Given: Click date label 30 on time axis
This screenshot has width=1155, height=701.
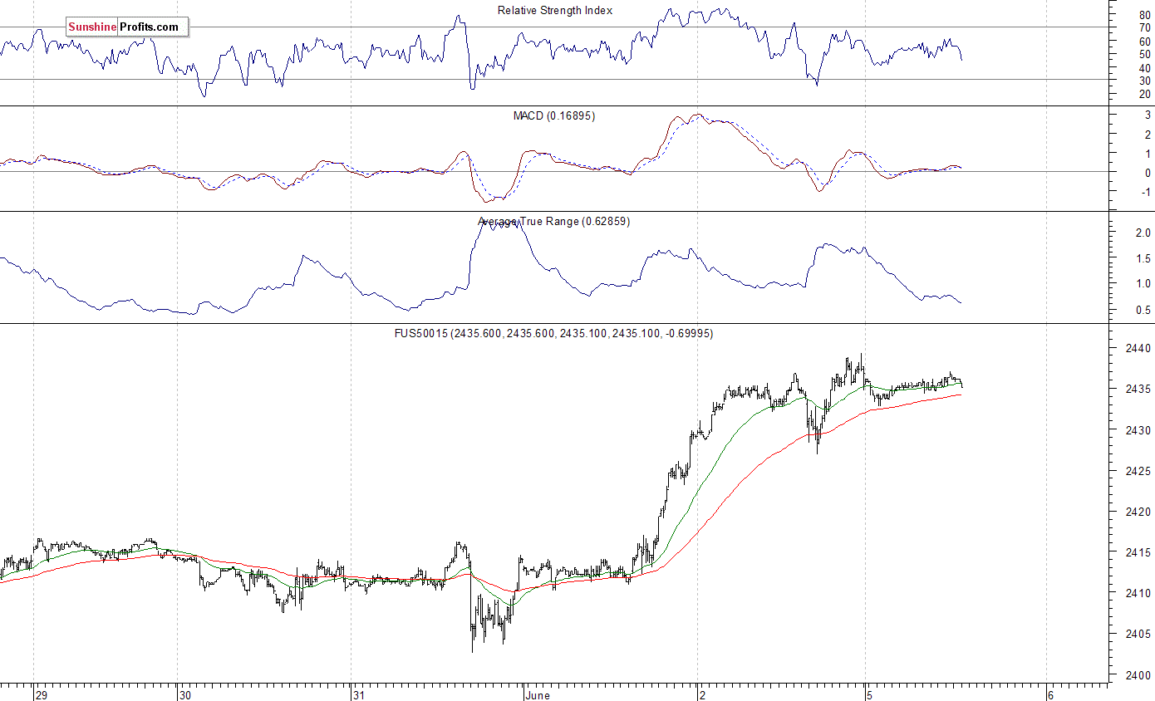Looking at the screenshot, I should coord(187,694).
